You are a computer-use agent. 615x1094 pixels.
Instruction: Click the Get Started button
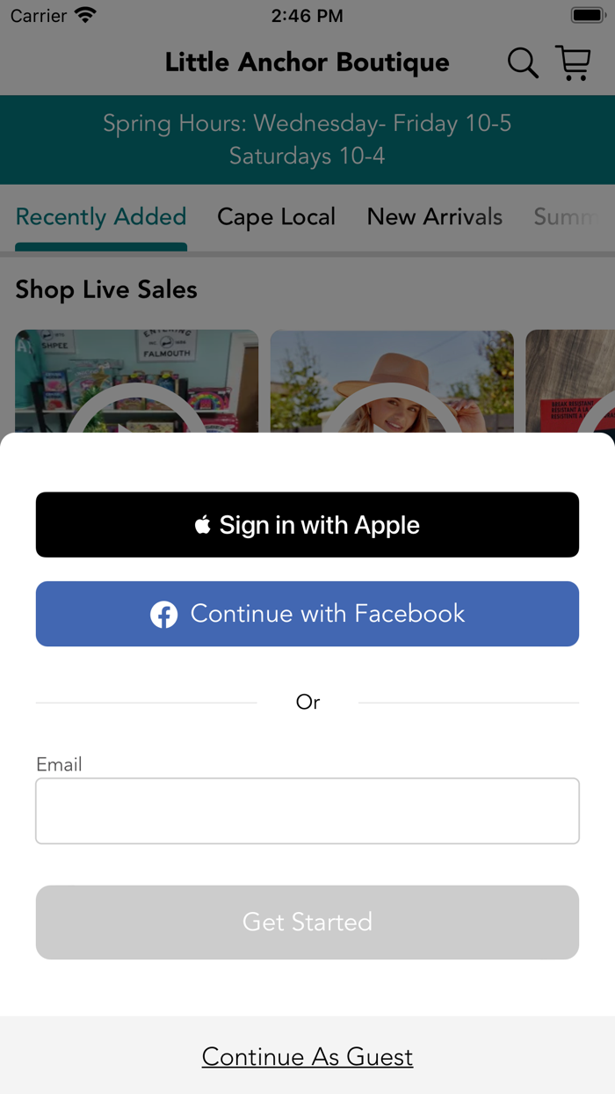coord(307,923)
